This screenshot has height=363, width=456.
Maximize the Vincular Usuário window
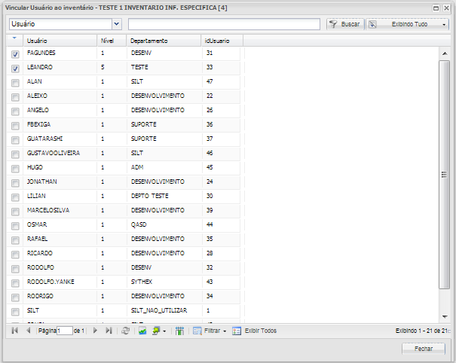coord(436,8)
